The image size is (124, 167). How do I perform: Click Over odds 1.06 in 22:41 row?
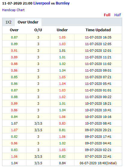(14, 156)
